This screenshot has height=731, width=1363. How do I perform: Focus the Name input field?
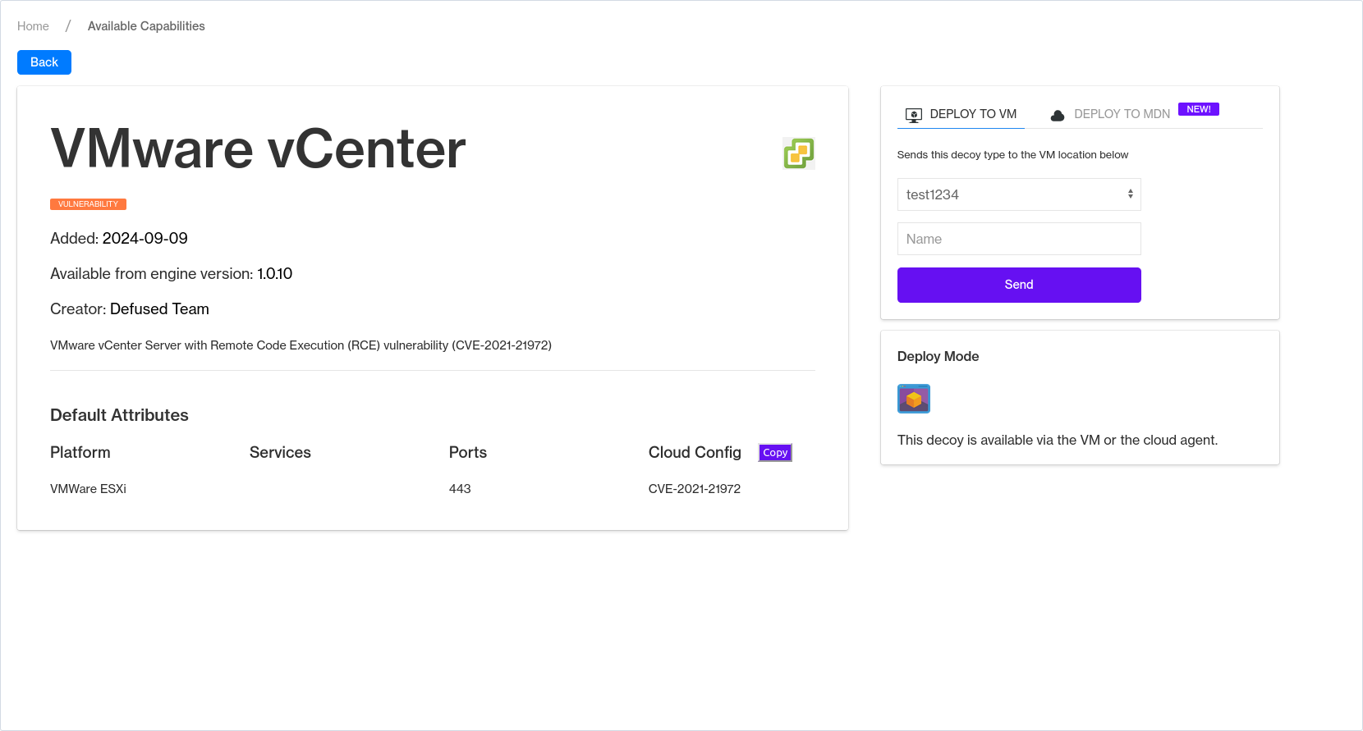1019,239
